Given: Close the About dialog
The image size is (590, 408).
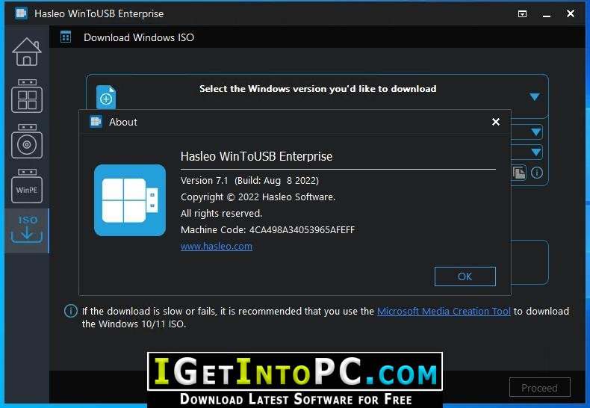Looking at the screenshot, I should pos(496,122).
